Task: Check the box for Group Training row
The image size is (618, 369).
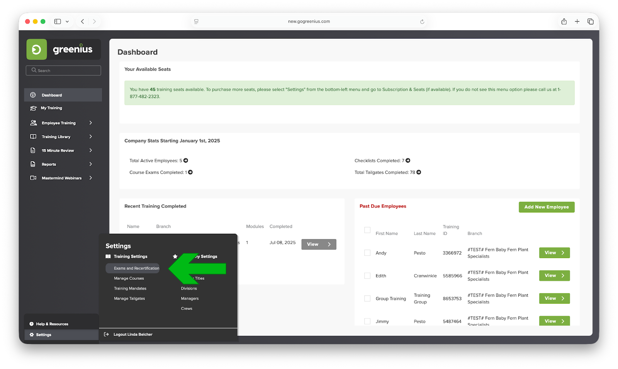Action: click(x=367, y=299)
